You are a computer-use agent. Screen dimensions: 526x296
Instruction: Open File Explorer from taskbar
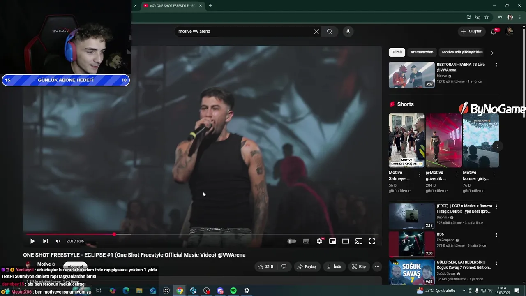coord(139,291)
